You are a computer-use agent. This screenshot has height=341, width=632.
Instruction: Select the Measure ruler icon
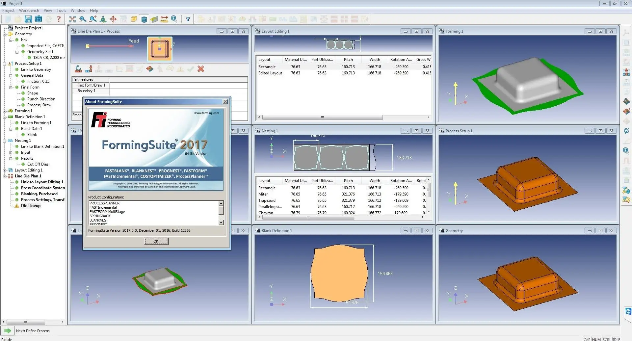point(164,19)
